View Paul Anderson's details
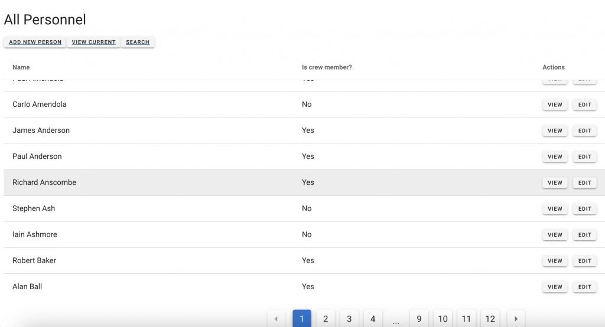 tap(555, 157)
